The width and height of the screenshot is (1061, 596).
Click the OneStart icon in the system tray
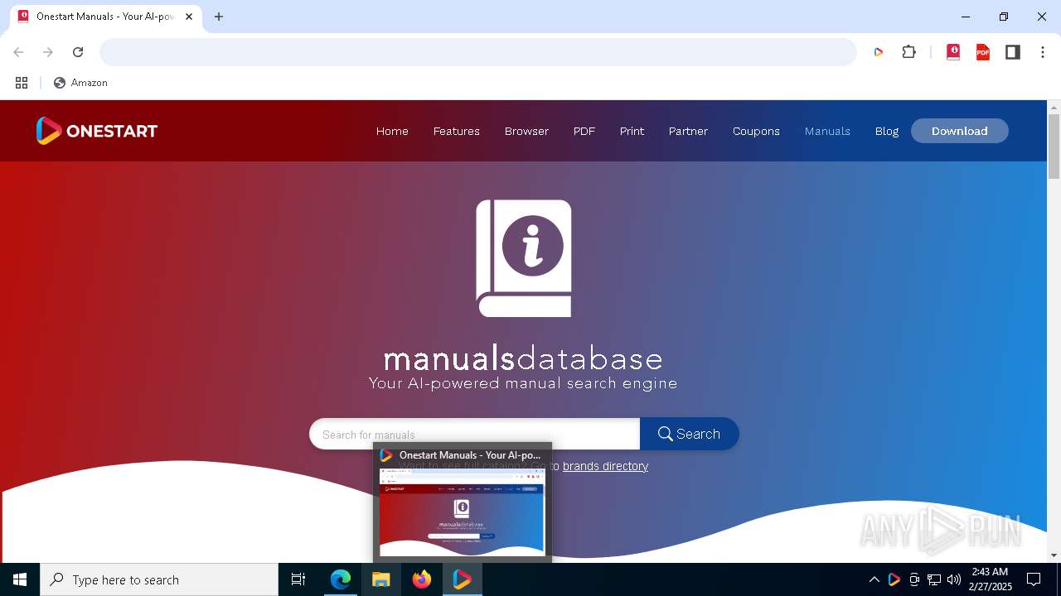tap(894, 579)
